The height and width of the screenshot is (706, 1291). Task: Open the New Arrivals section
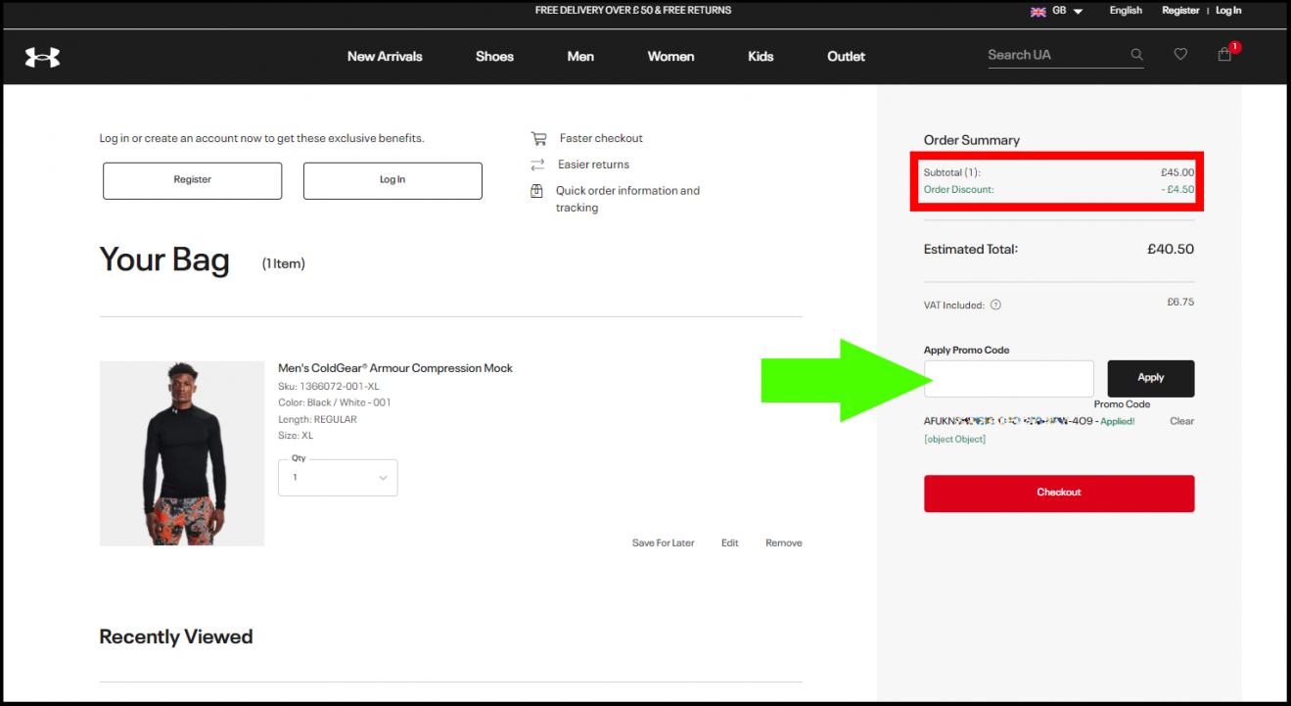click(x=385, y=56)
